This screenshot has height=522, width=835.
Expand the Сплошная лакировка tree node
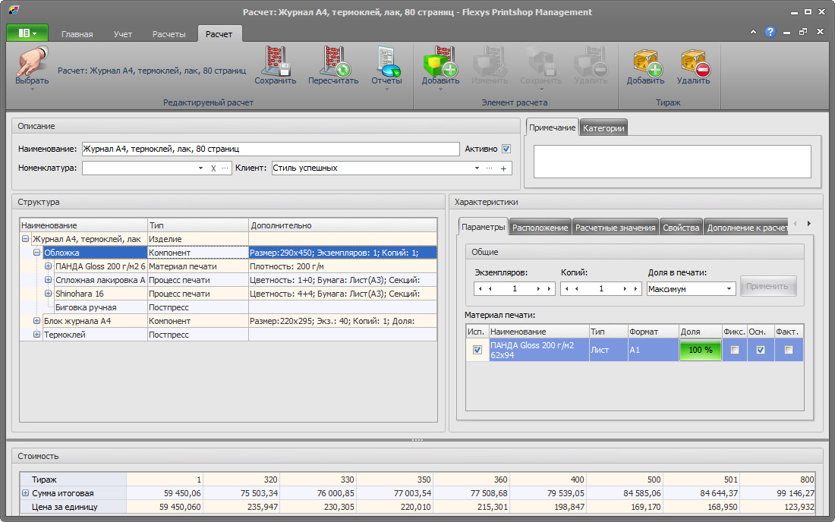tap(48, 280)
